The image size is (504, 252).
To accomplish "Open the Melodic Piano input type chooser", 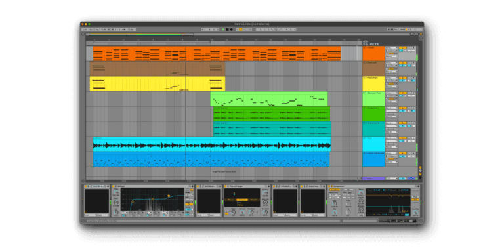I will coord(391,93).
